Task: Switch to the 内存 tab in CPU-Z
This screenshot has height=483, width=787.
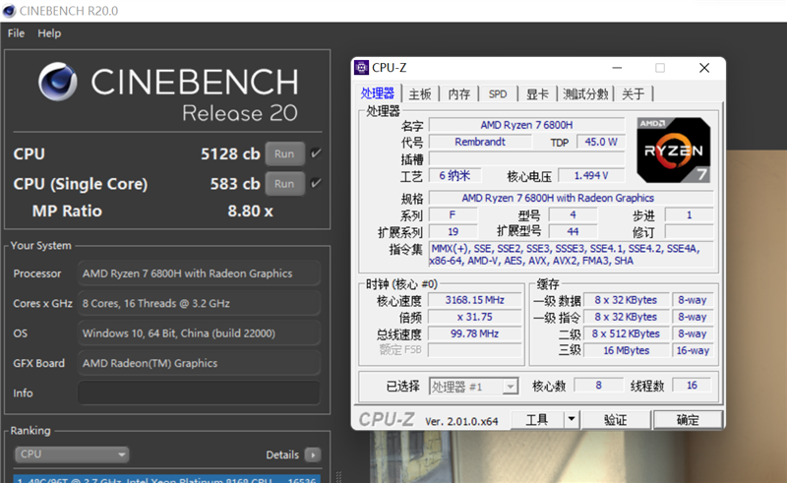Action: coord(459,93)
